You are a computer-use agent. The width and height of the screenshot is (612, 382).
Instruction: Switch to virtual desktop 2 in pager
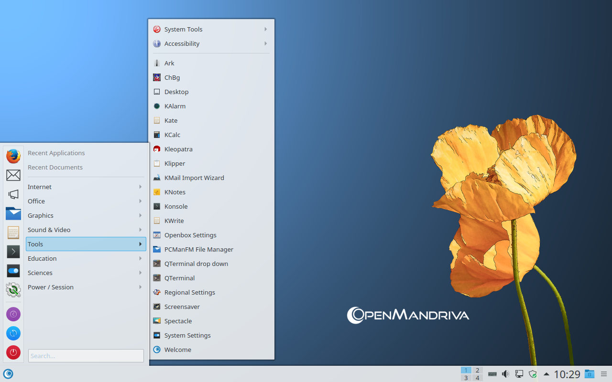(477, 370)
